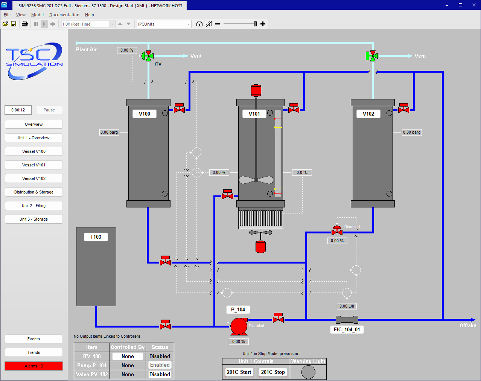Toggle Pump P_104 Enabled status
Viewport: 481px width, 381px height.
(x=160, y=365)
